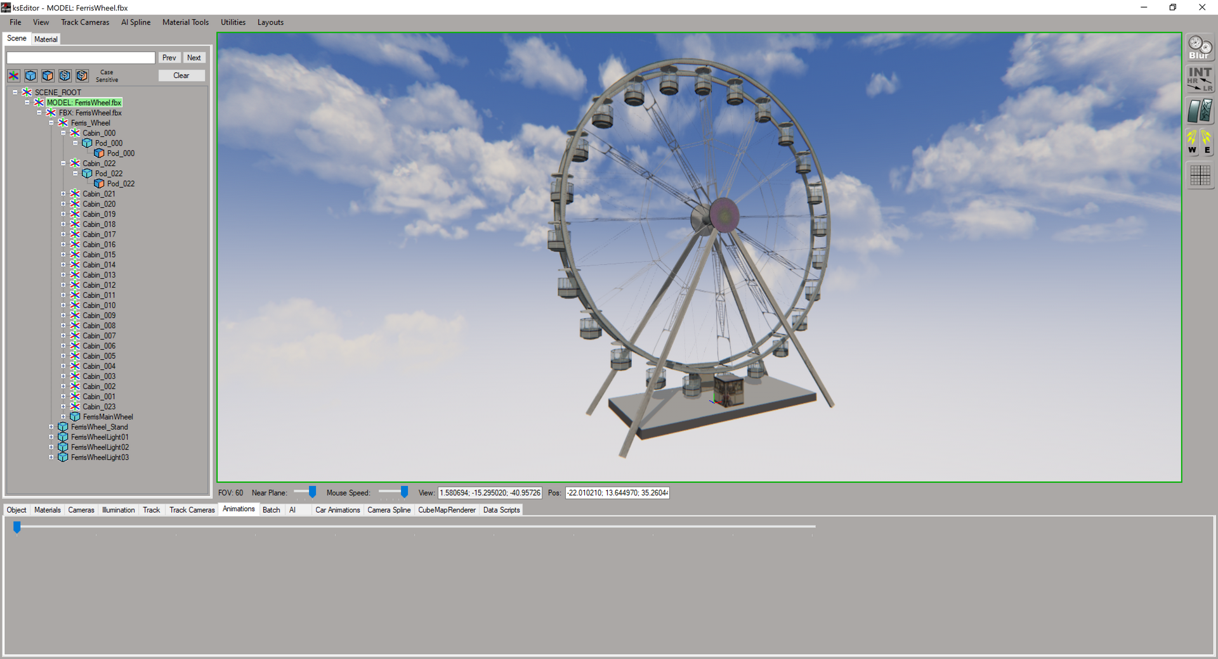The height and width of the screenshot is (659, 1218).
Task: Toggle the wheel Blur icon
Action: click(x=1200, y=48)
